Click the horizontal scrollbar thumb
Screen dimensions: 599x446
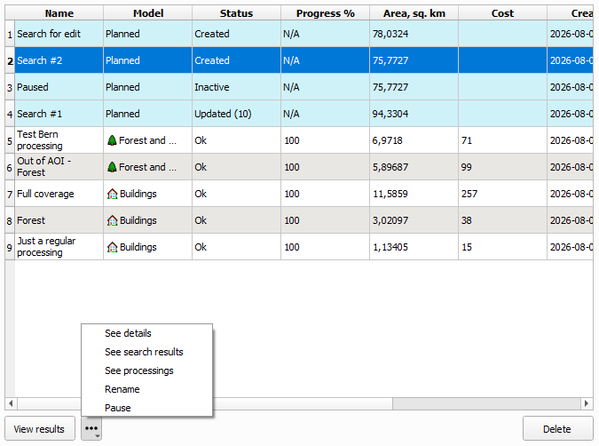[486, 403]
